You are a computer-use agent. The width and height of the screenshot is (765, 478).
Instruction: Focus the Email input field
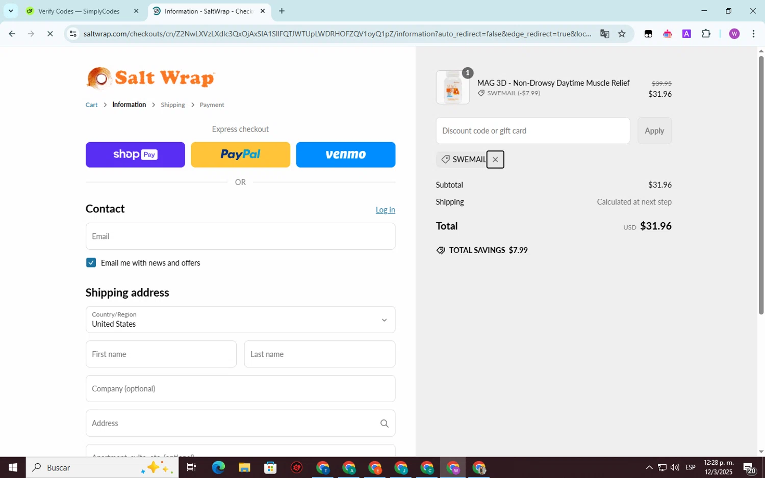pyautogui.click(x=240, y=236)
